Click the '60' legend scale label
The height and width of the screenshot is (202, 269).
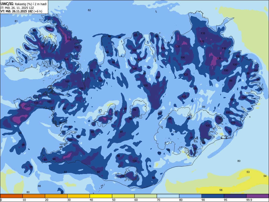136,200
